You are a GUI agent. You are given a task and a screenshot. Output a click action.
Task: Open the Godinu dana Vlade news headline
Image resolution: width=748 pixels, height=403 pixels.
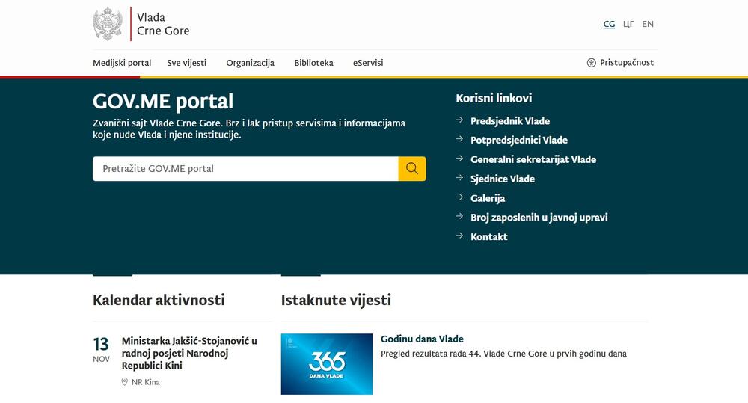tap(422, 339)
